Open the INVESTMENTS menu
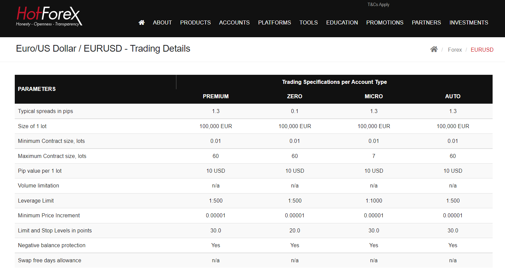505x274 pixels. (469, 22)
